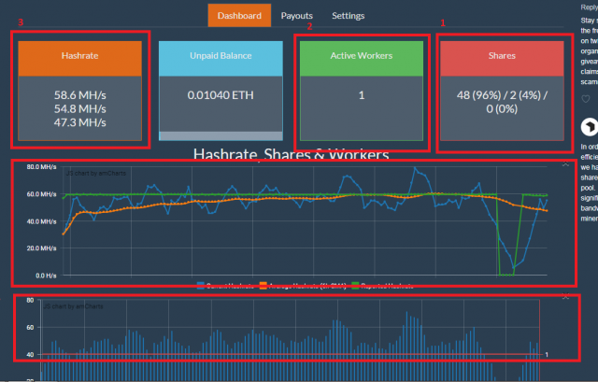Click the orange Hashrate card header
The height and width of the screenshot is (382, 598).
(x=80, y=57)
